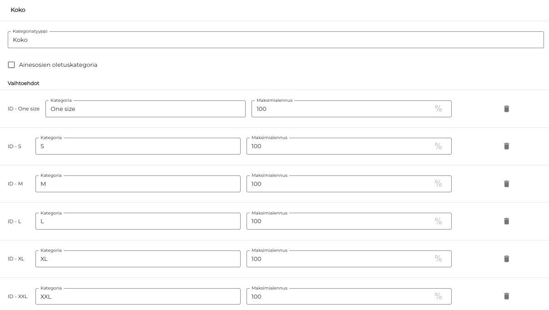This screenshot has height=310, width=549.
Task: Edit the Kategoriatyyppi field
Action: pyautogui.click(x=275, y=40)
